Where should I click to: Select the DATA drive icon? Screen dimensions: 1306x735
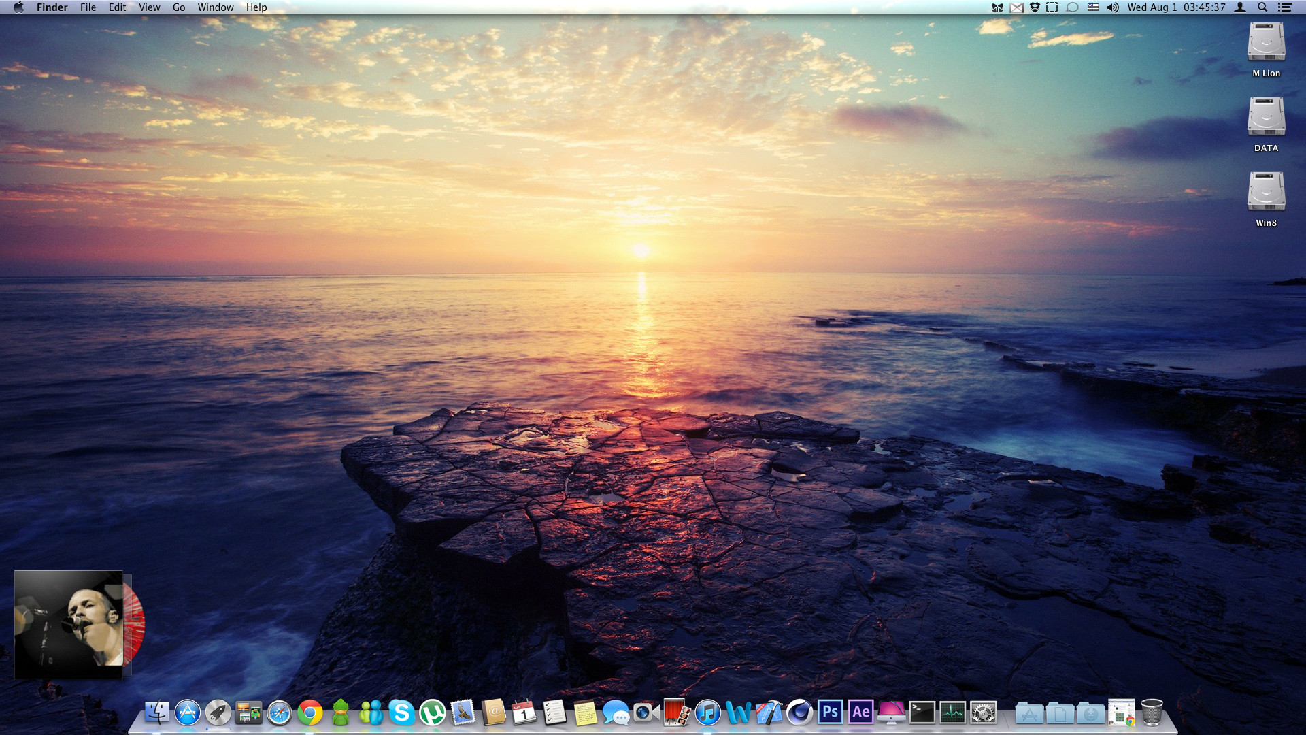pyautogui.click(x=1266, y=116)
